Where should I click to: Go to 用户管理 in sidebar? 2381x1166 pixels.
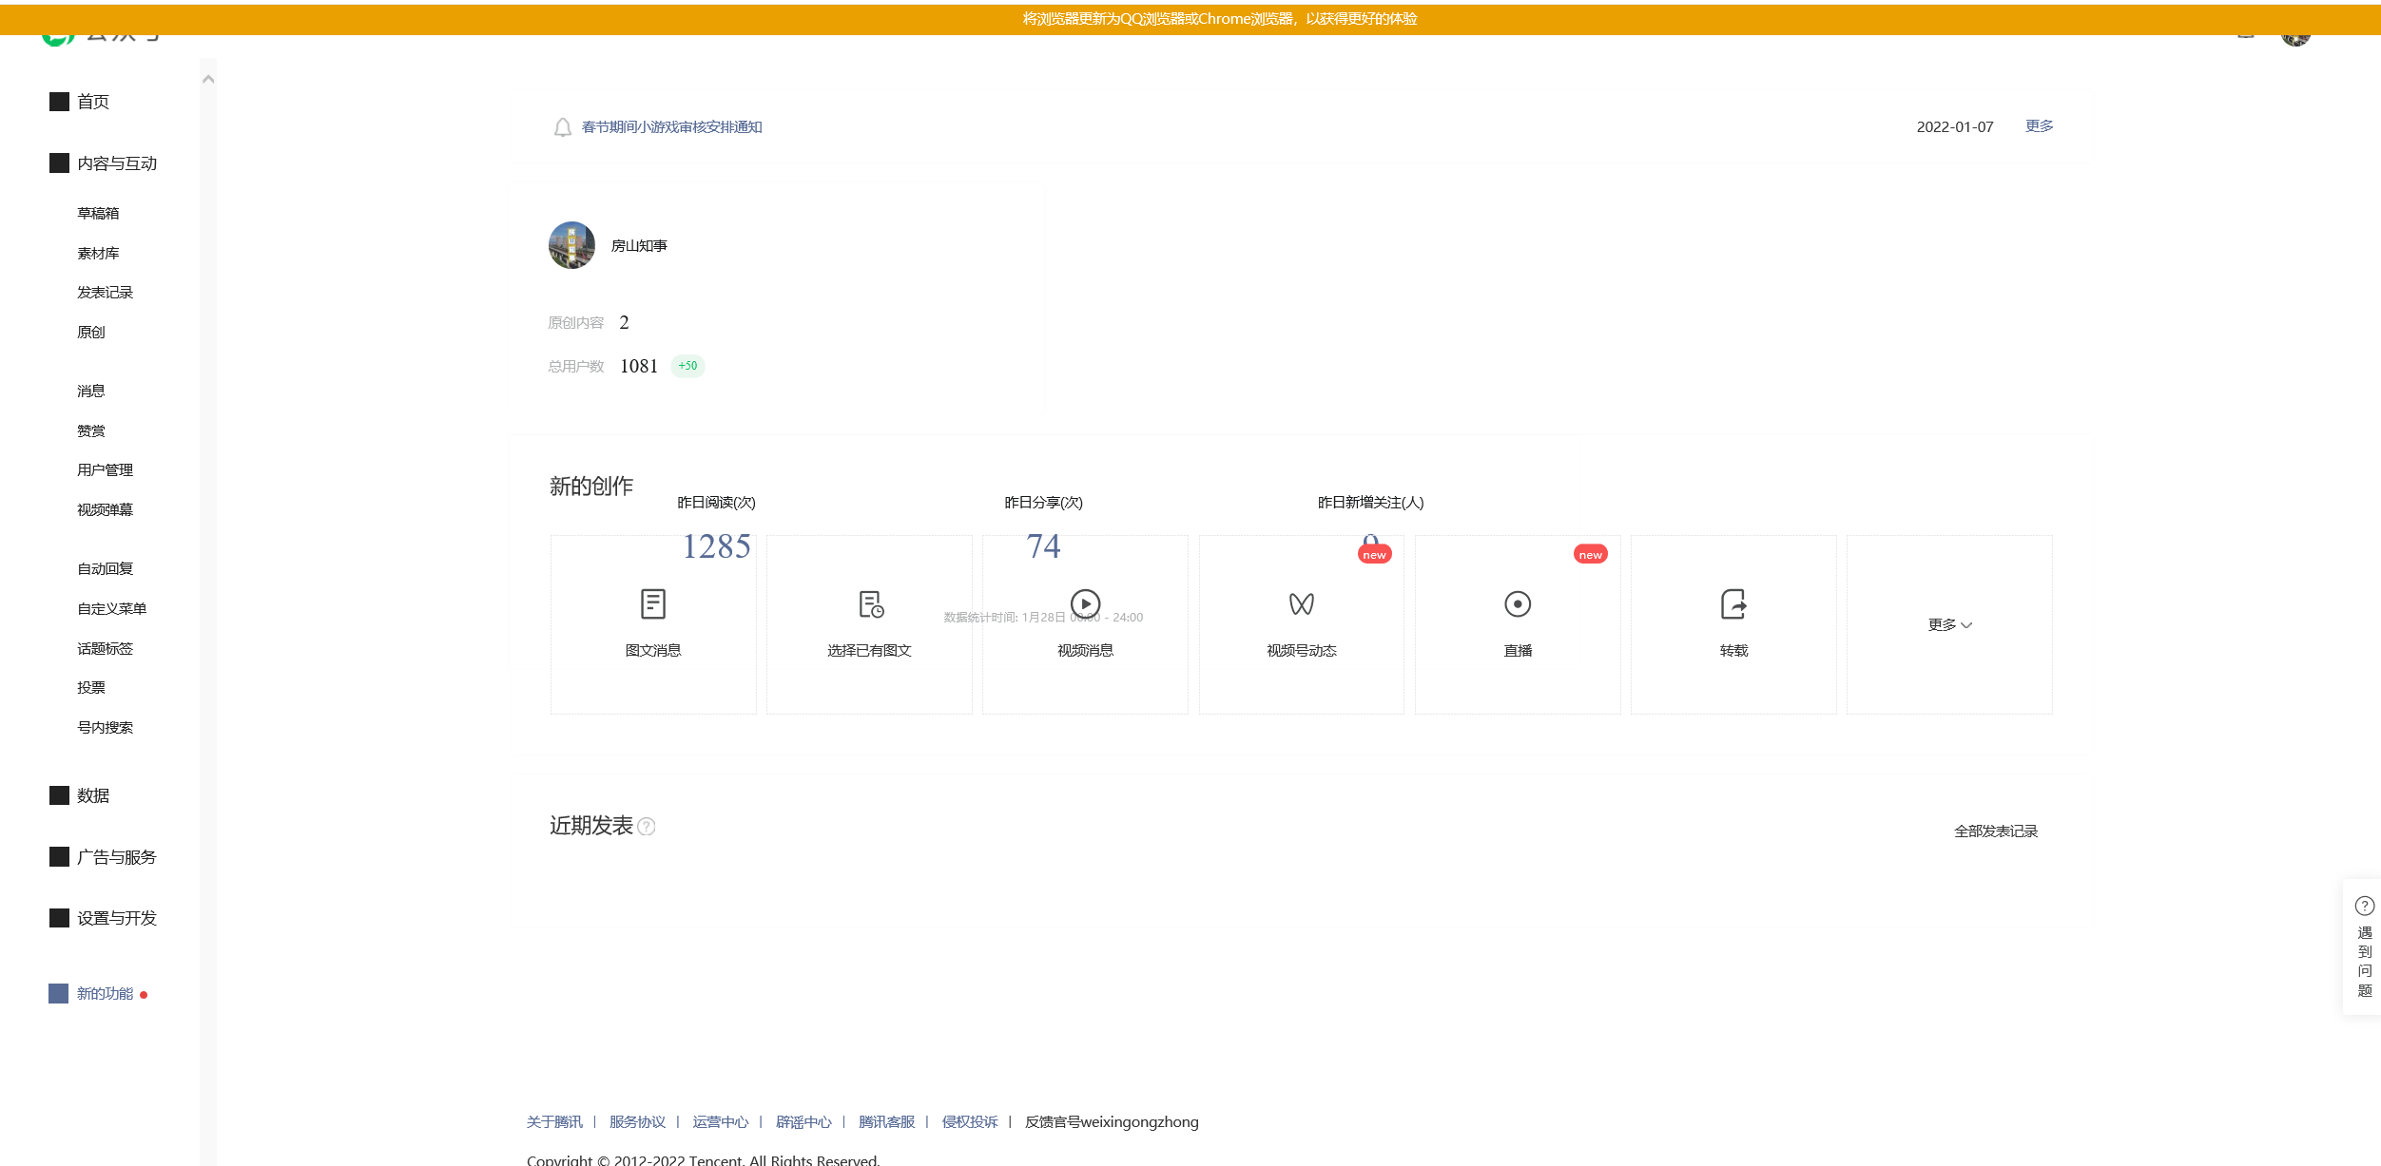click(x=105, y=470)
